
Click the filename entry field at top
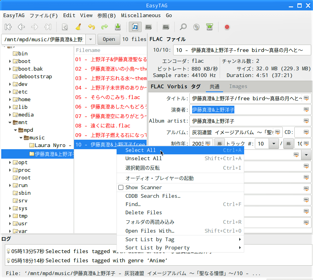[x=242, y=50]
